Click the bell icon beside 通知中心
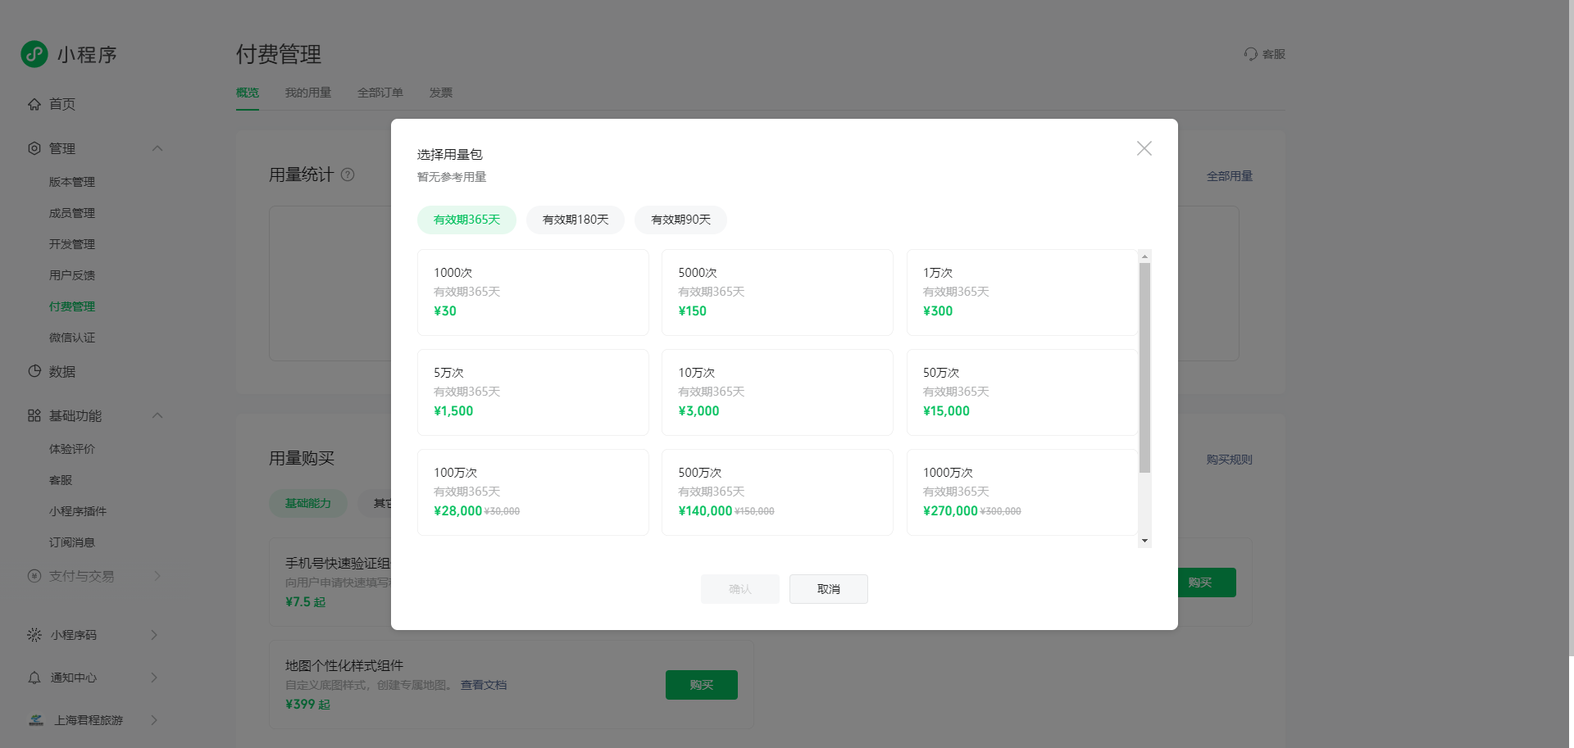Viewport: 1574px width, 748px height. pyautogui.click(x=34, y=678)
